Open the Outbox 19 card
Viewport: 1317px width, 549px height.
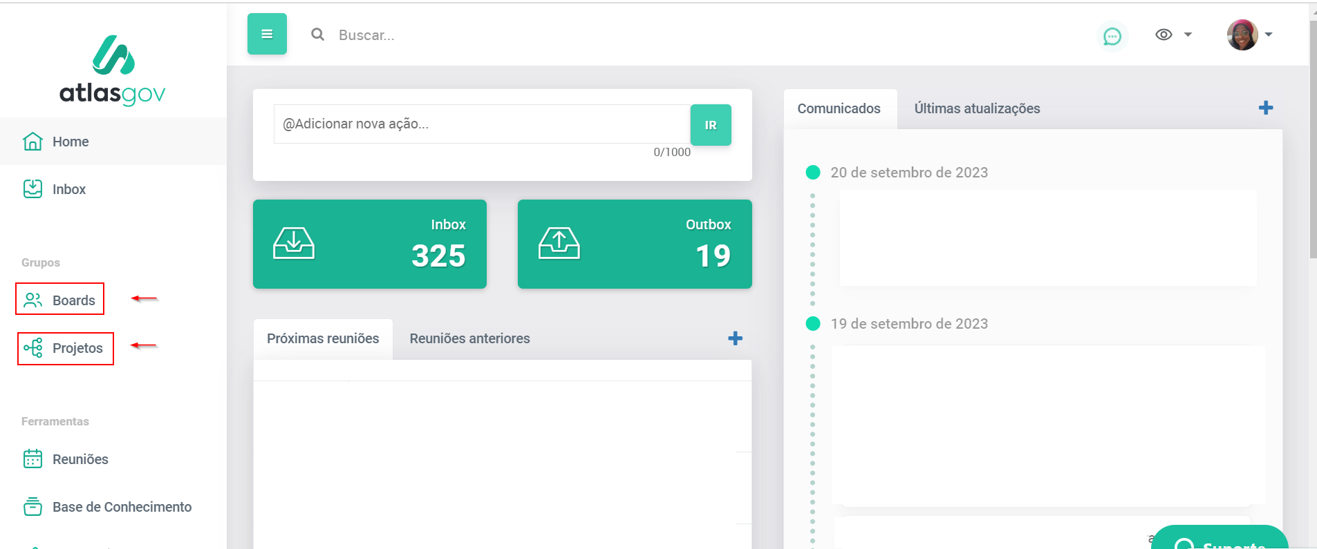635,244
